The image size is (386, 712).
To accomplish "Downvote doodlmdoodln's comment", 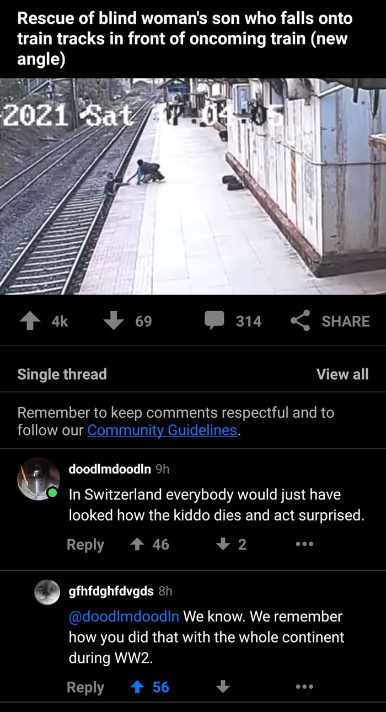I will click(222, 544).
